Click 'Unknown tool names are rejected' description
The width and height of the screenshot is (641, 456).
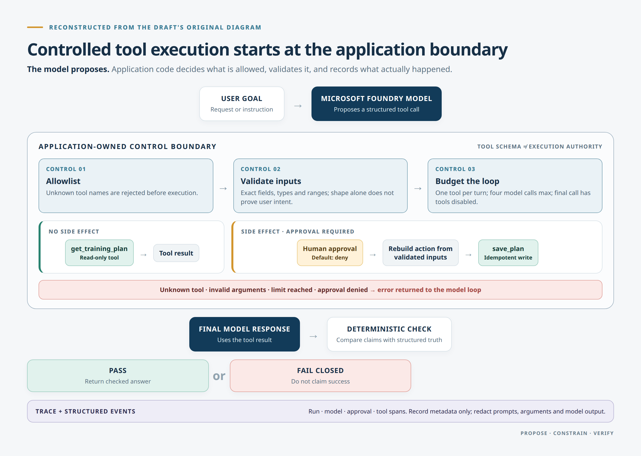pos(122,192)
